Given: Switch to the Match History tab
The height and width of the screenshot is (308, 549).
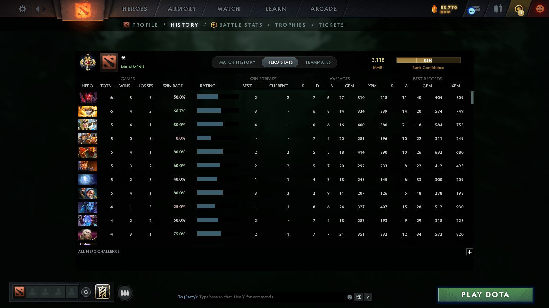Looking at the screenshot, I should click(x=236, y=62).
